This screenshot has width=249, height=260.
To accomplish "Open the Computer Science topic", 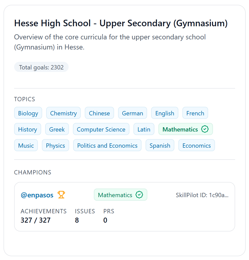I will pyautogui.click(x=101, y=129).
